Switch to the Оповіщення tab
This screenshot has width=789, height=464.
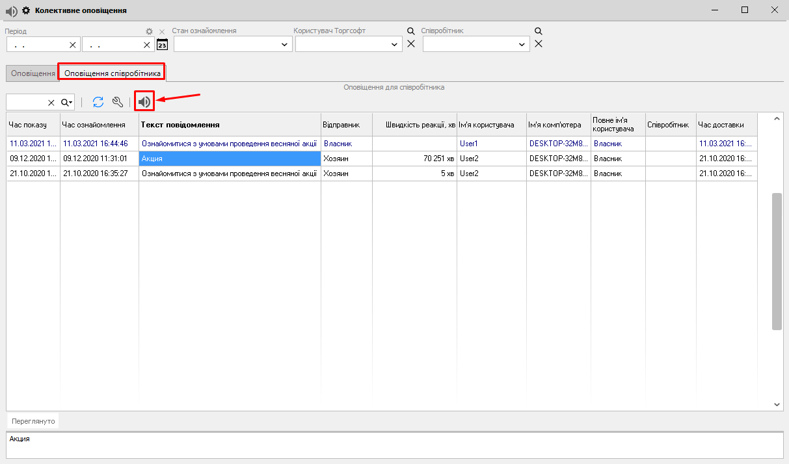coord(33,73)
